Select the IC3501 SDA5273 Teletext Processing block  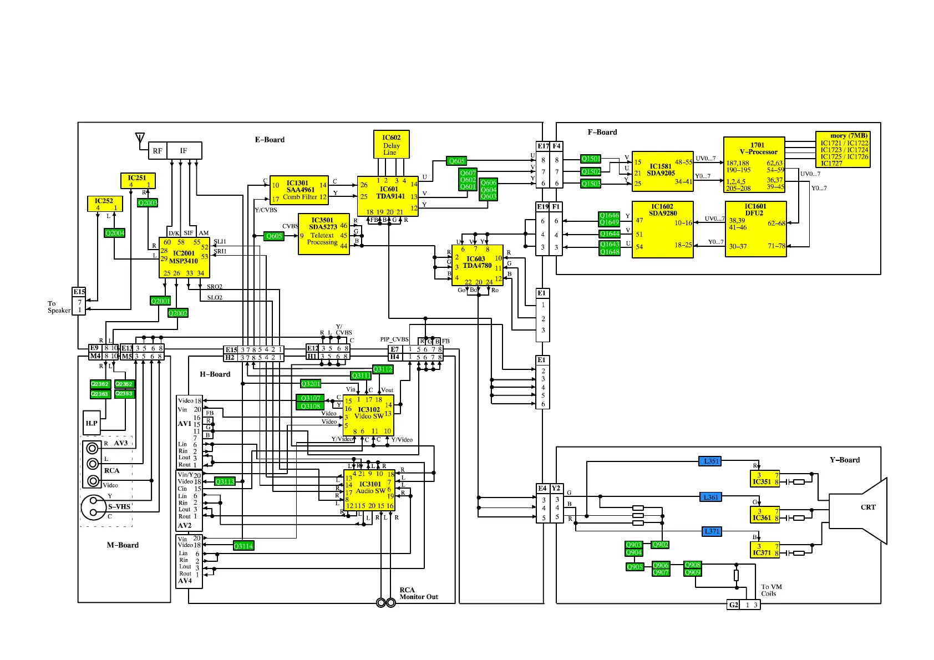(324, 234)
